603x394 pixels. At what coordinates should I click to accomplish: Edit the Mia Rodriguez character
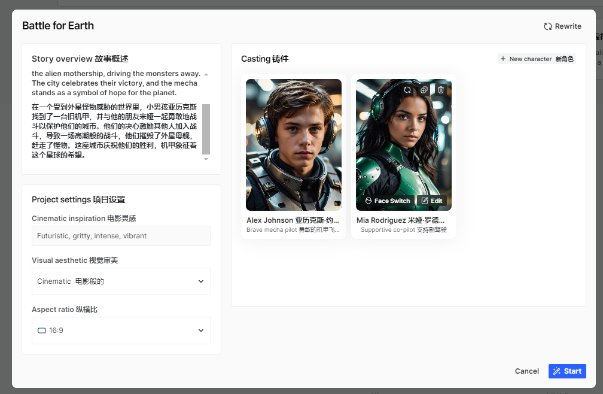tap(432, 201)
